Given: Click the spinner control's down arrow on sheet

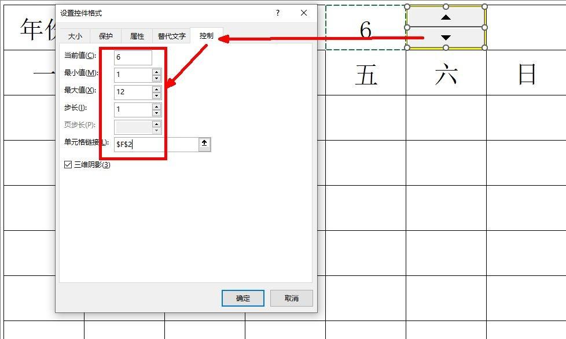Looking at the screenshot, I should (446, 38).
